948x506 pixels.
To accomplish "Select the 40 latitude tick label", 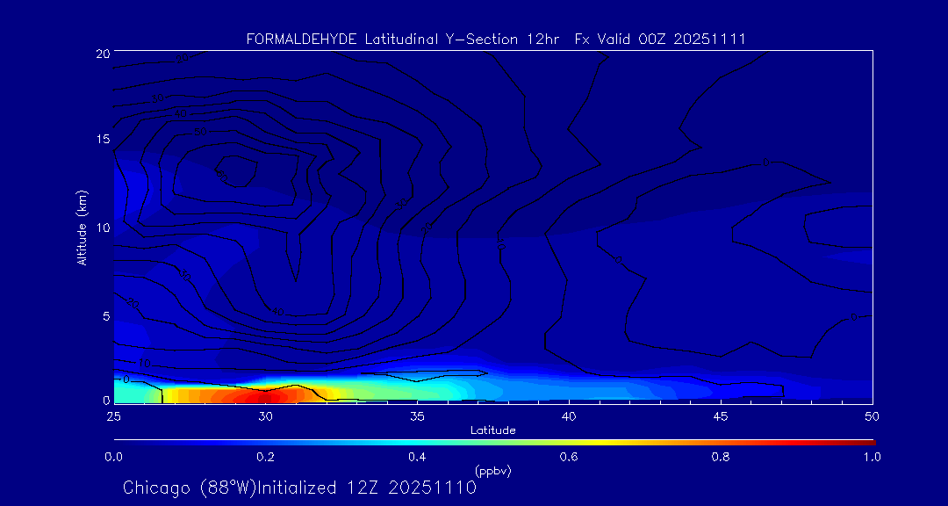I will pos(569,415).
